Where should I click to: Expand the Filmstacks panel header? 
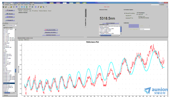[x=10, y=23]
